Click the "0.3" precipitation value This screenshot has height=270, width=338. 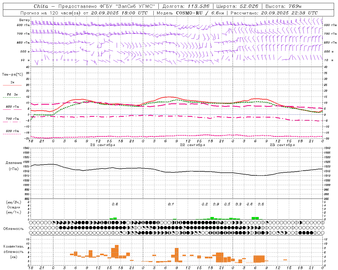pos(238,204)
